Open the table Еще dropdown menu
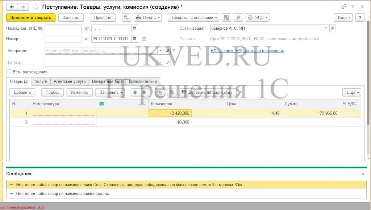This screenshot has width=371, height=210. click(x=351, y=92)
